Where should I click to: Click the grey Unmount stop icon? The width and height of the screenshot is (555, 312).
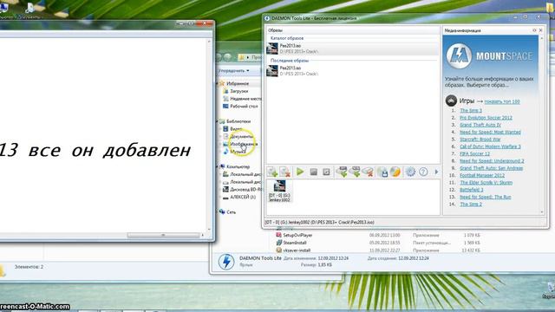313,172
